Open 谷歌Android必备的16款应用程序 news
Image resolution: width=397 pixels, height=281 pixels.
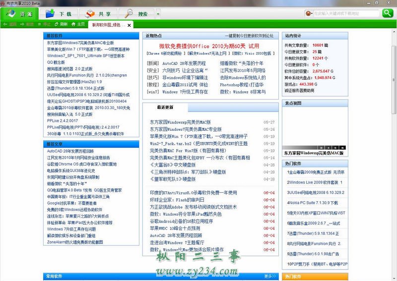[181, 222]
